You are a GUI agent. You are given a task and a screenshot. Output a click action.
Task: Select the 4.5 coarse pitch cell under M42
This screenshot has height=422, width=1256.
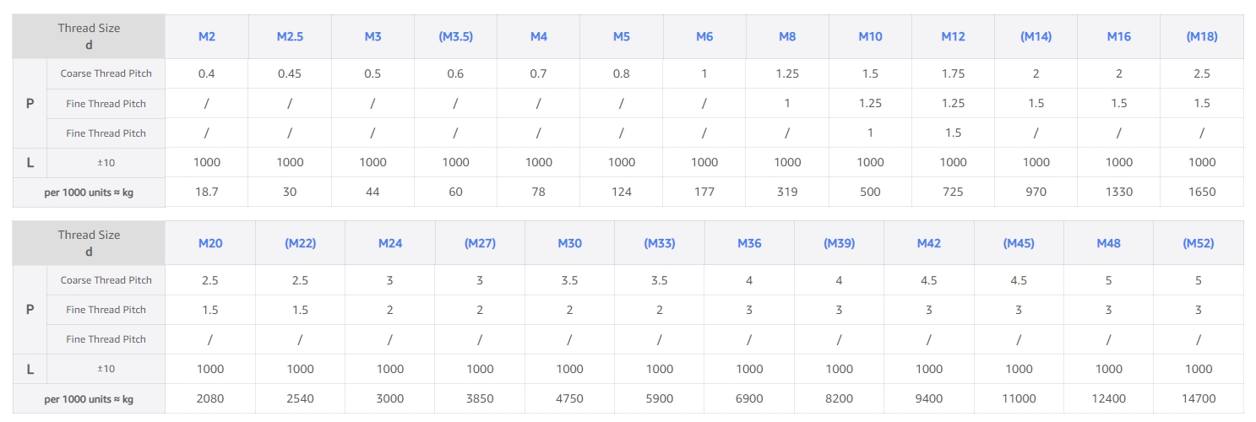(x=929, y=280)
